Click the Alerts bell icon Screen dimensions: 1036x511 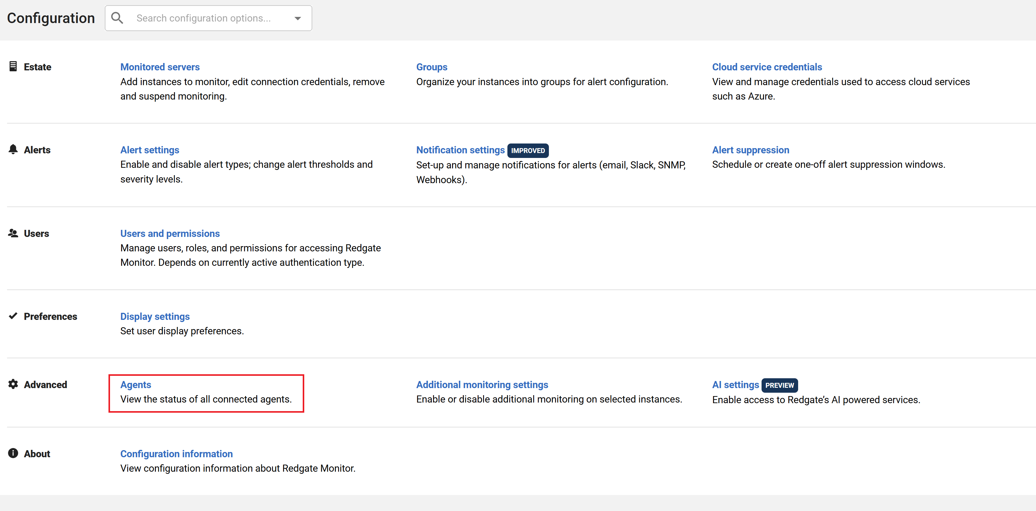click(x=13, y=150)
